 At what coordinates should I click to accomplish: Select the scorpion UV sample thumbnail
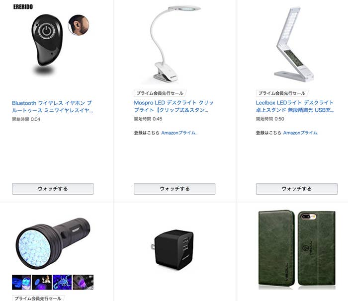(62, 282)
